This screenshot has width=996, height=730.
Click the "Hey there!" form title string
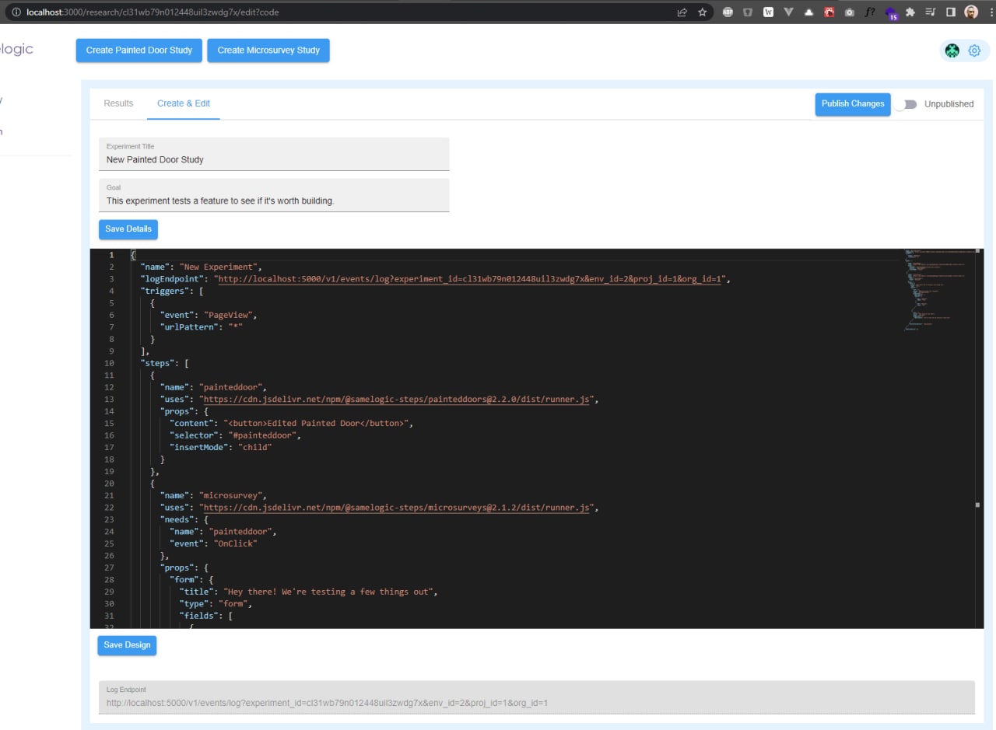point(328,592)
